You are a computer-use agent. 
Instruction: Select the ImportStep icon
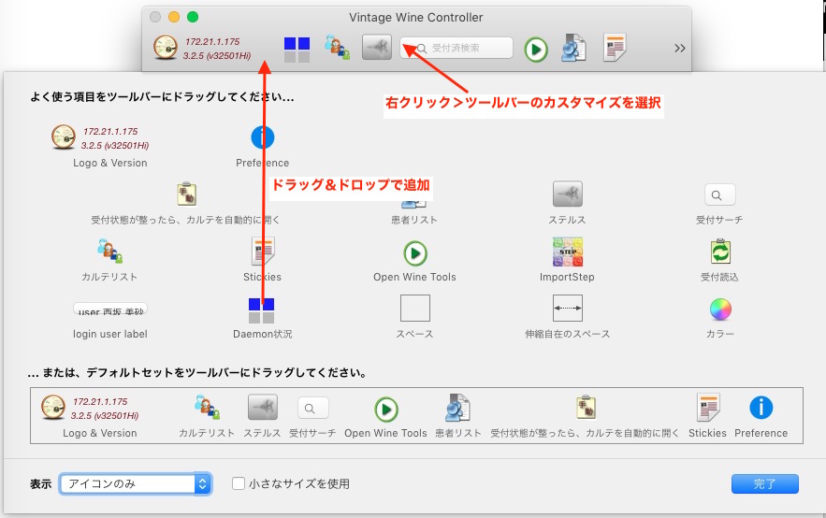coord(567,252)
